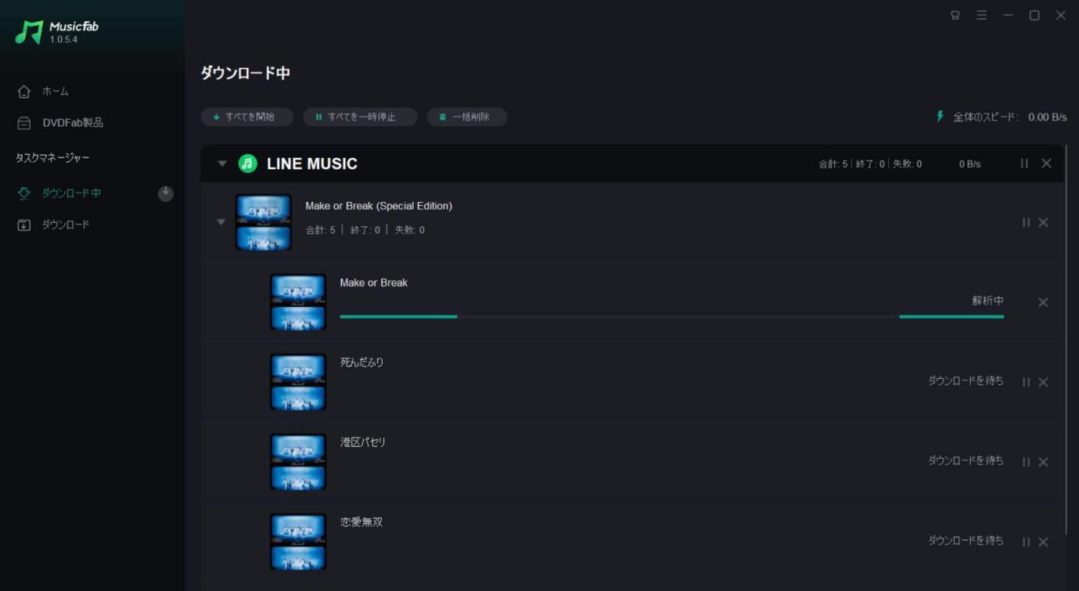
Task: Start all downloads with すべてを開始
Action: 247,117
